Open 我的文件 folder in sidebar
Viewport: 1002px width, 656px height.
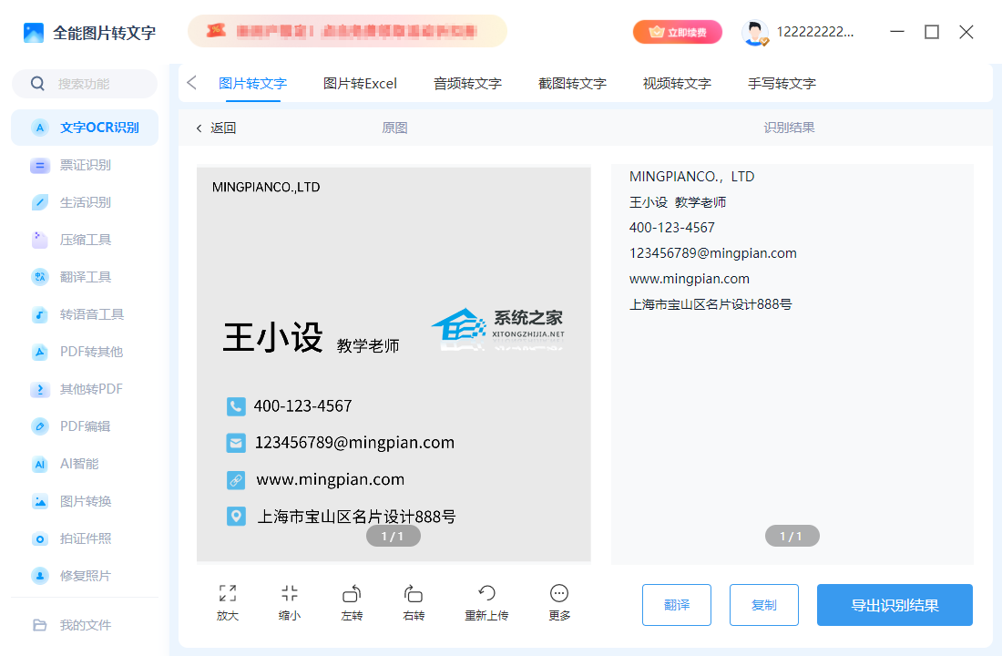coord(85,625)
